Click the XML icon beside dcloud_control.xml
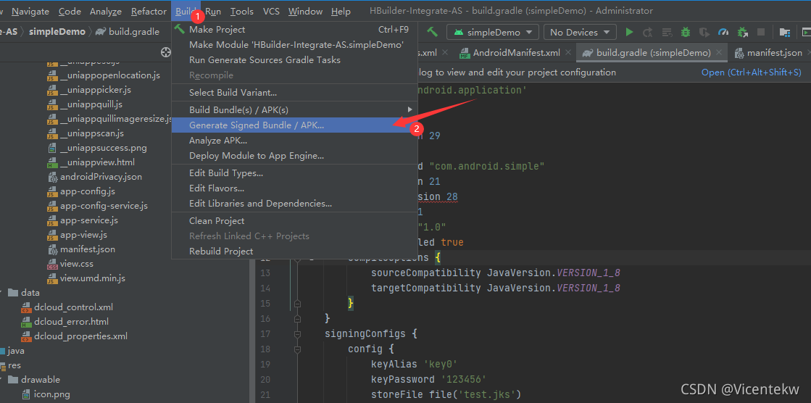The image size is (811, 403). click(26, 307)
